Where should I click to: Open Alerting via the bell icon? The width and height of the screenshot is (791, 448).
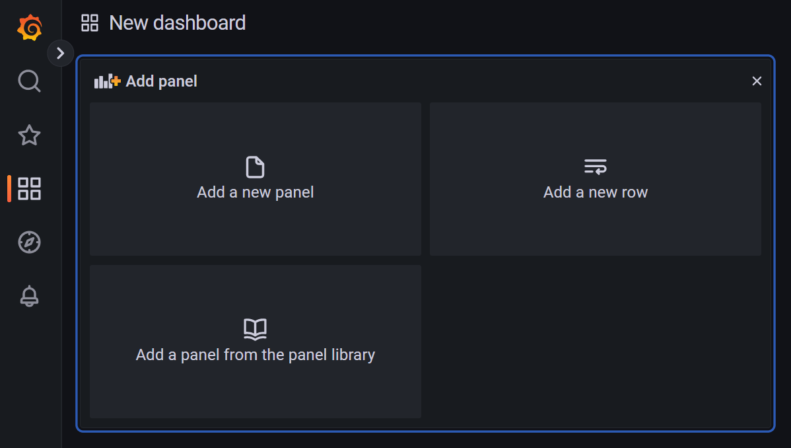click(29, 296)
